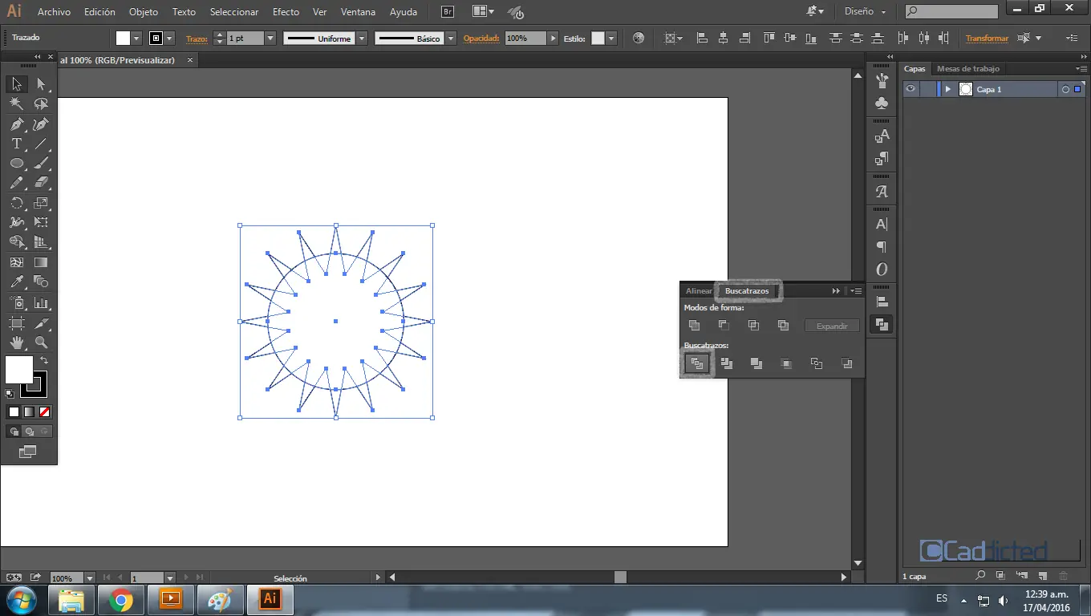Hide Capa 1 using its eye icon

[911, 89]
